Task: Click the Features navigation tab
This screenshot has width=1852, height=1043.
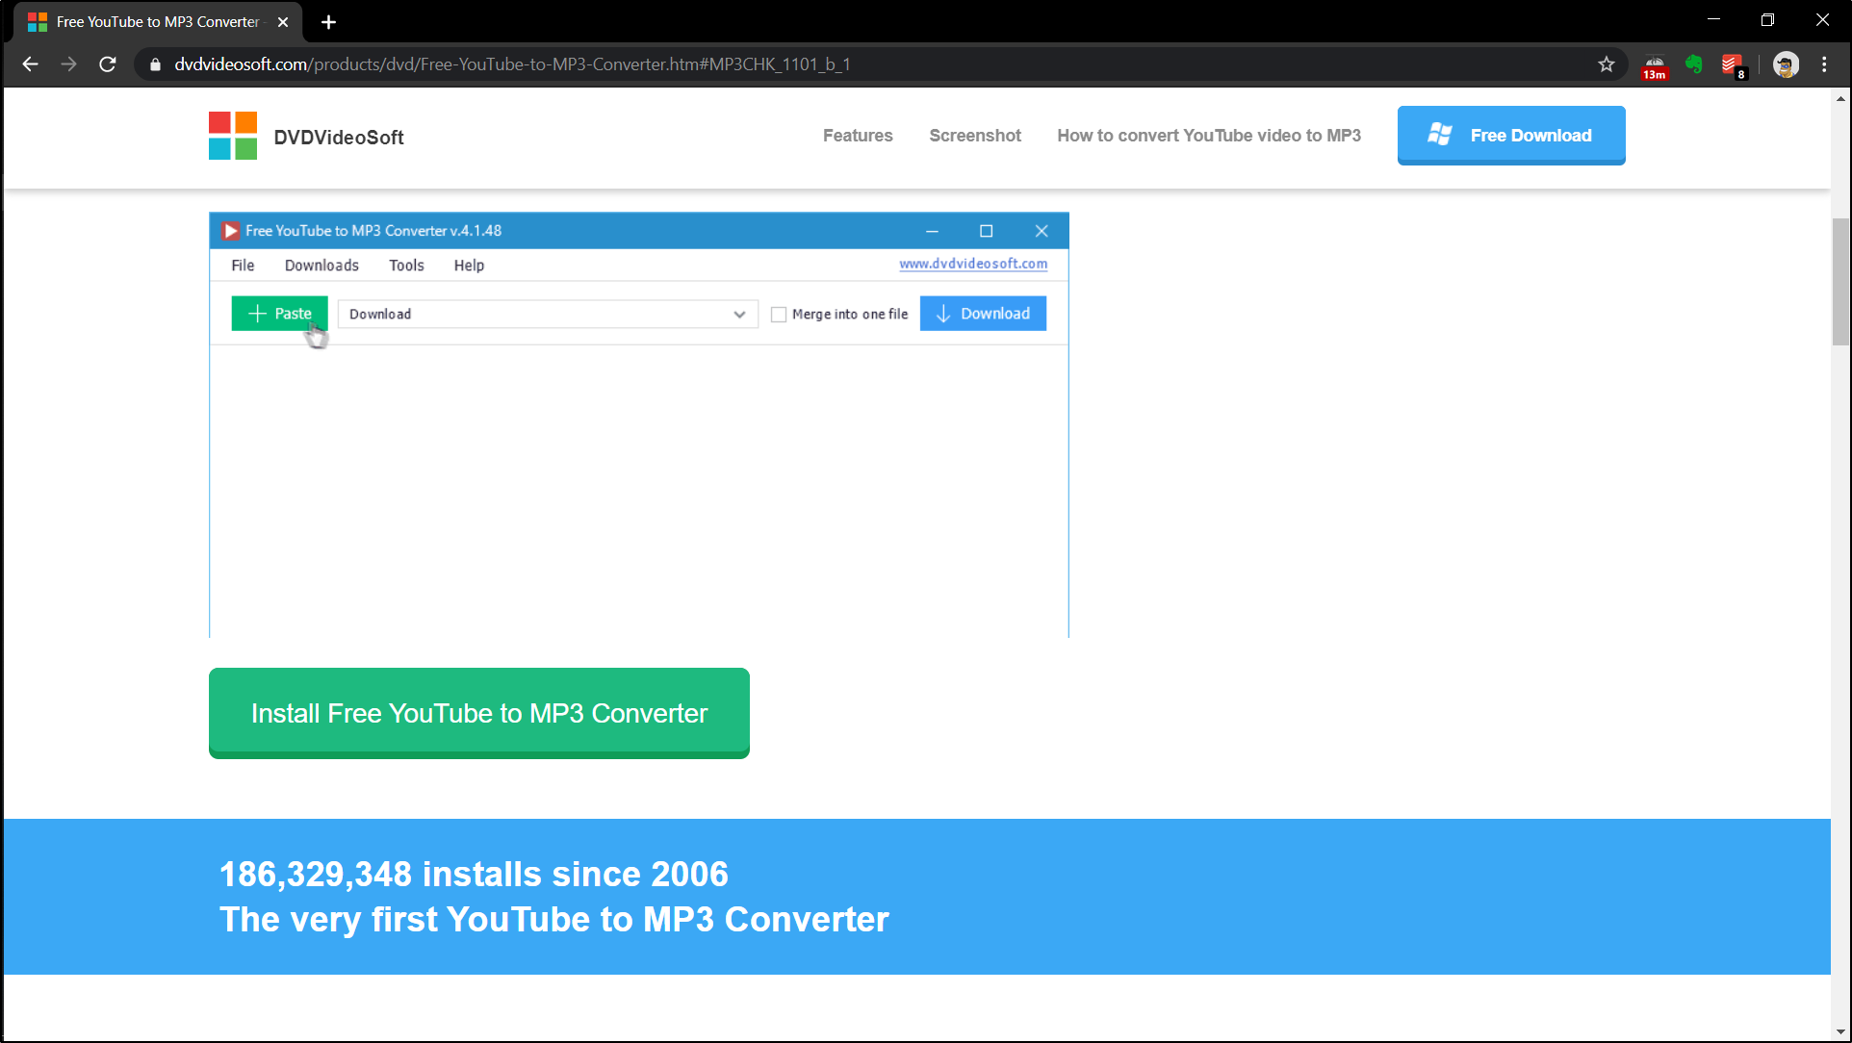Action: (x=856, y=135)
